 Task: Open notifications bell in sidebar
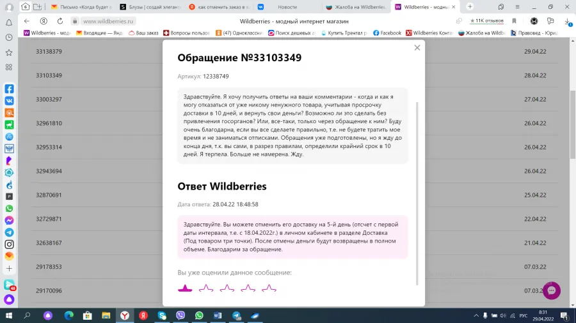click(x=9, y=23)
